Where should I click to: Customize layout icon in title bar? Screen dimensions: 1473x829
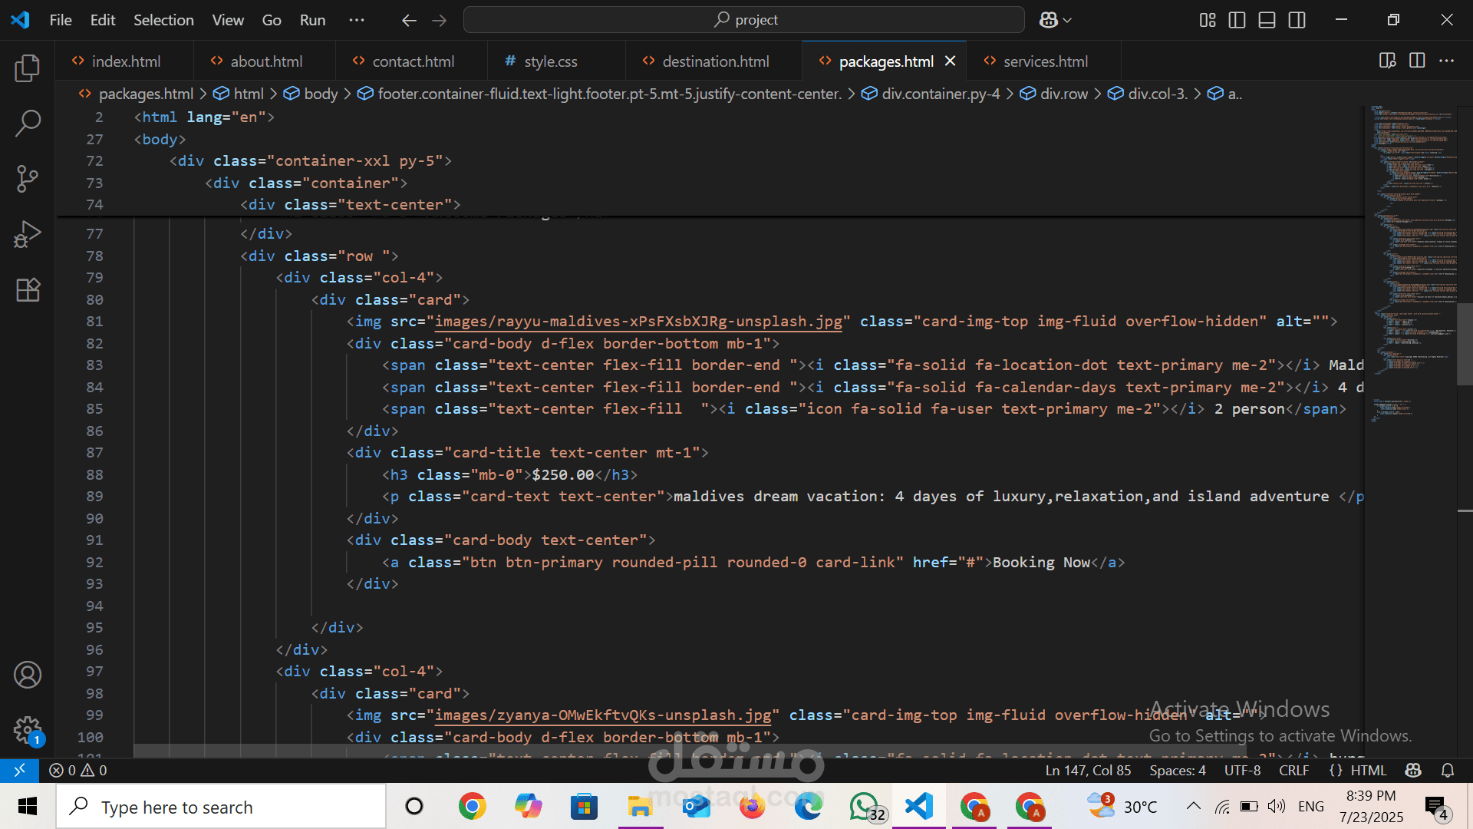1208,20
